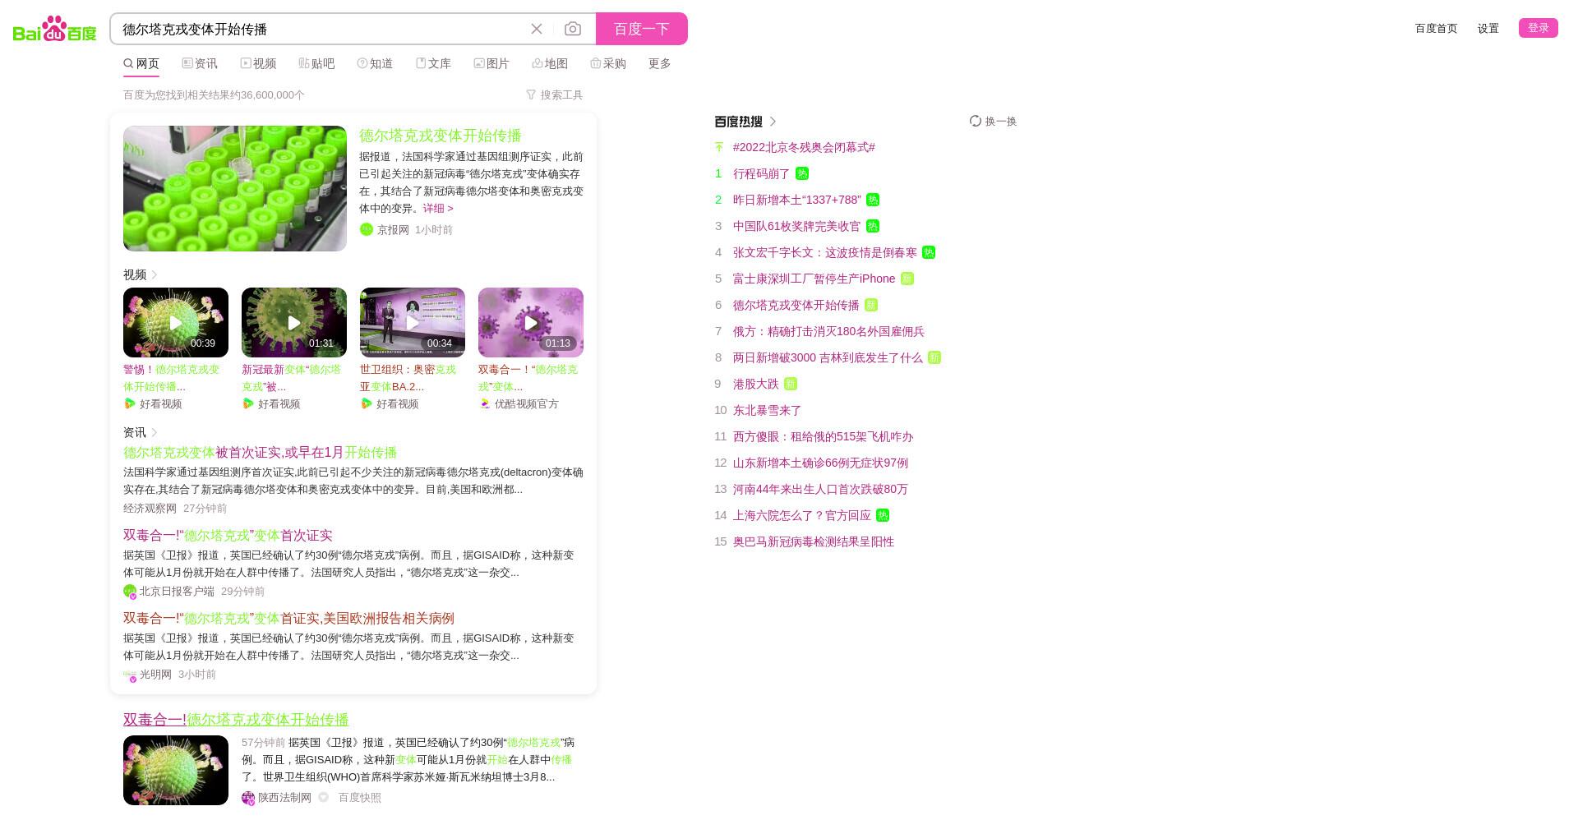Viewport: 1578px width, 820px height.
Task: Open hot search 山东新增本土确诊66例无症状97例
Action: click(820, 463)
